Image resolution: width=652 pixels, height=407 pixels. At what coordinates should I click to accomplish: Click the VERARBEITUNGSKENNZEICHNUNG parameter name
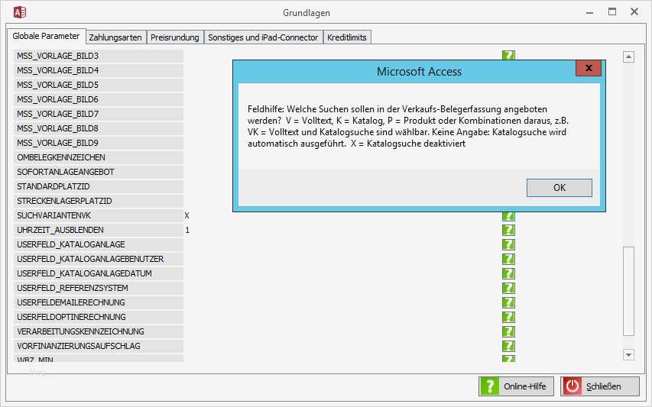[99, 332]
